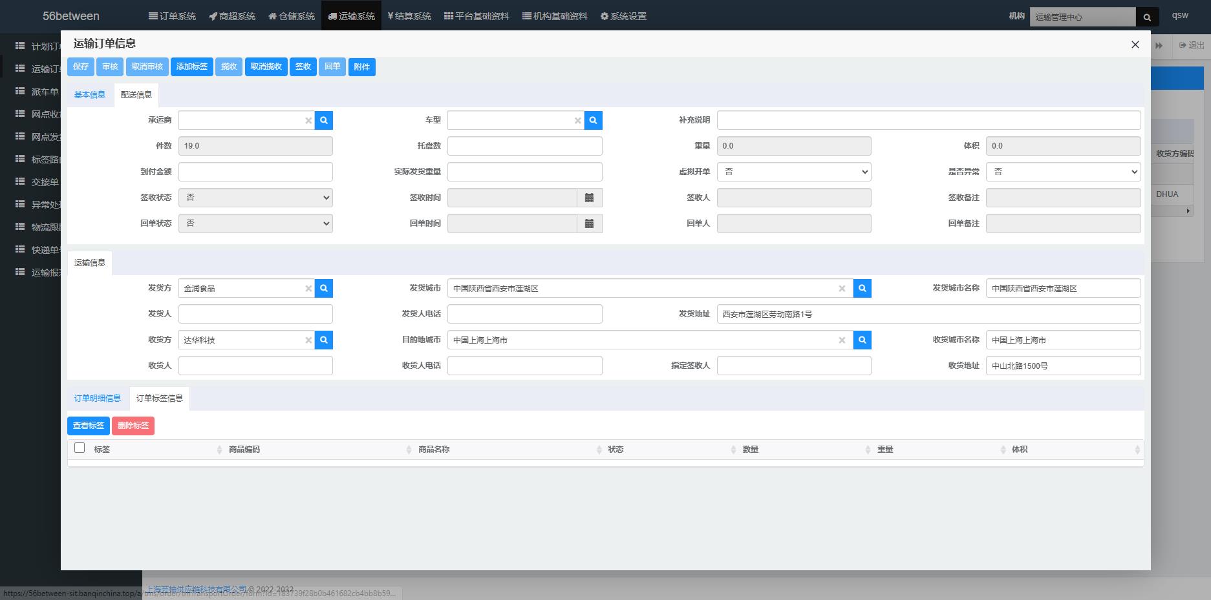This screenshot has height=600, width=1211.
Task: Open calendar picker for 签收时间
Action: (x=589, y=198)
